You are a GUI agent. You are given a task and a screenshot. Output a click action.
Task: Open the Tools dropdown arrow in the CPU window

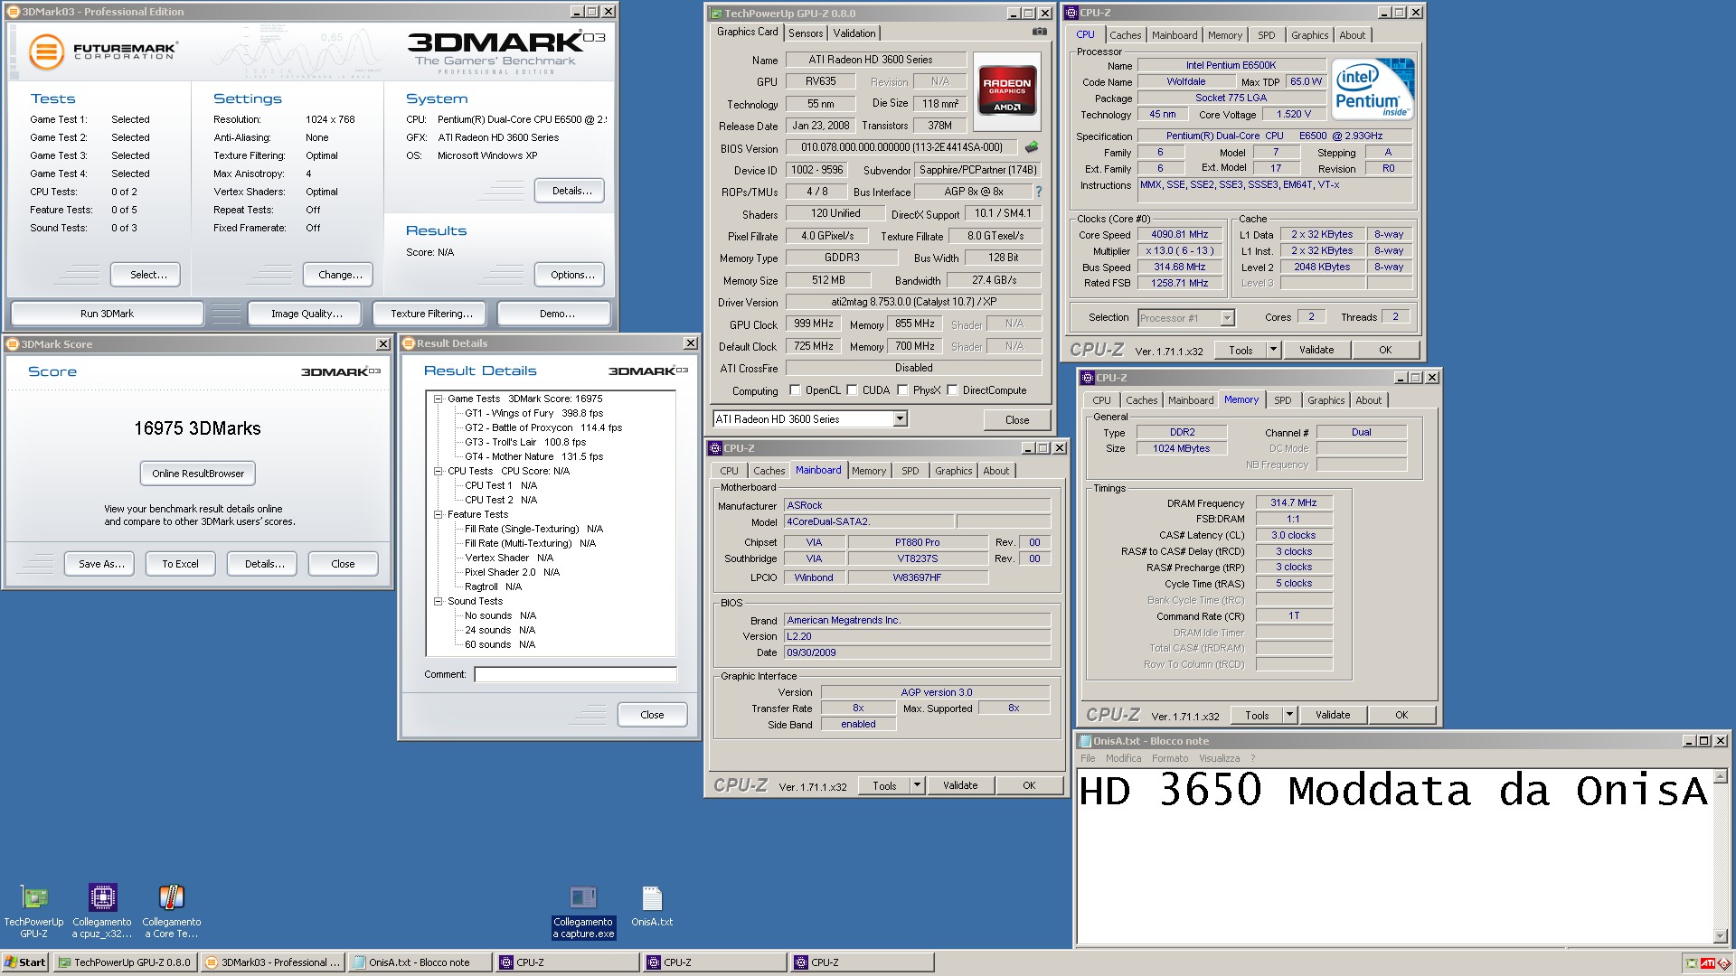click(x=1273, y=351)
